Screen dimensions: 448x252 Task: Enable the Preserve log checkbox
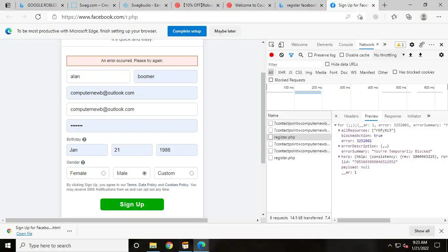coord(310,55)
